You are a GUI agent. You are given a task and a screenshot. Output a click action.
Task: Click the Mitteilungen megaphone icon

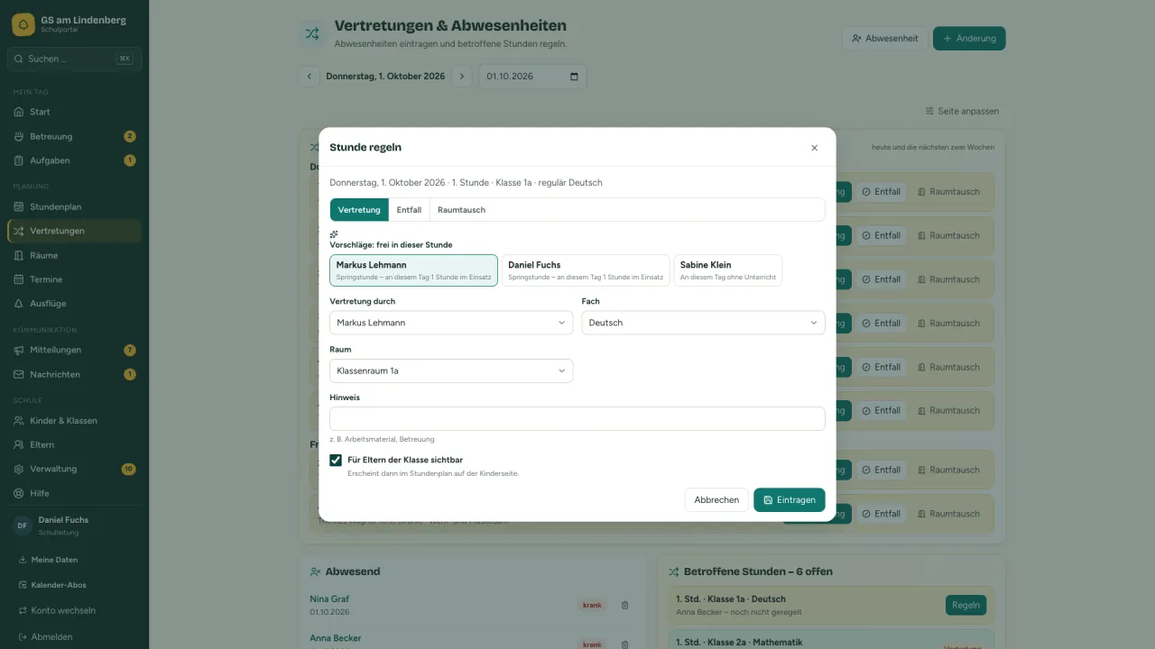19,350
